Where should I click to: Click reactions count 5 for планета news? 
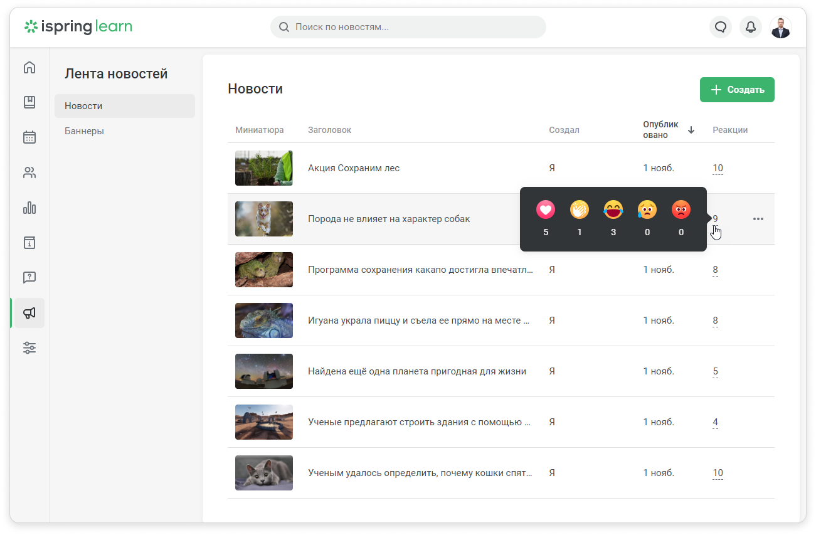tap(715, 371)
